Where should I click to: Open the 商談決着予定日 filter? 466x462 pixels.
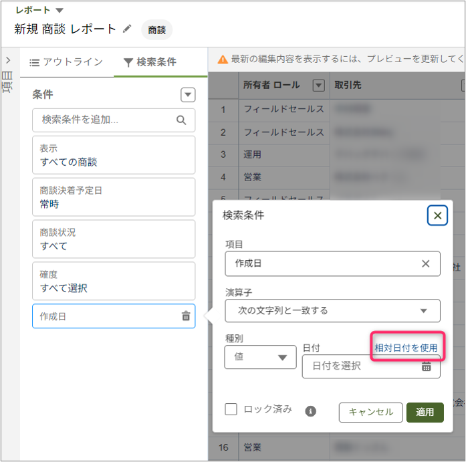[x=114, y=197]
